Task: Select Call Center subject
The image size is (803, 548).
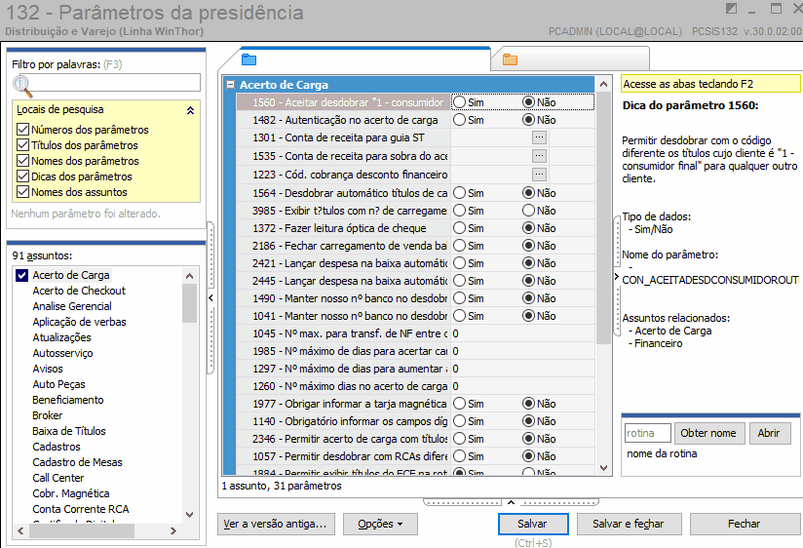Action: pyautogui.click(x=58, y=478)
